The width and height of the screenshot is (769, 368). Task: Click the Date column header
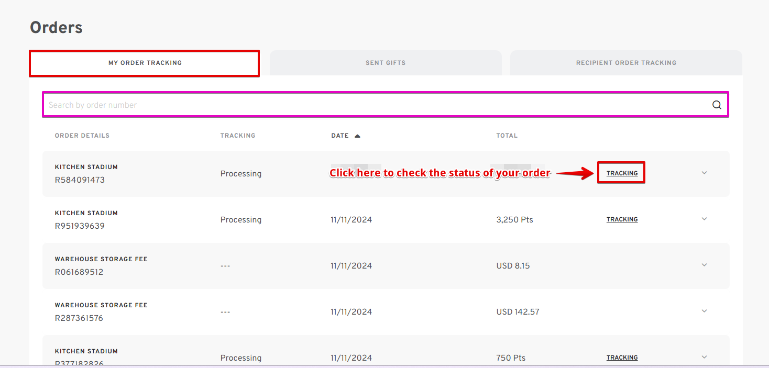340,136
